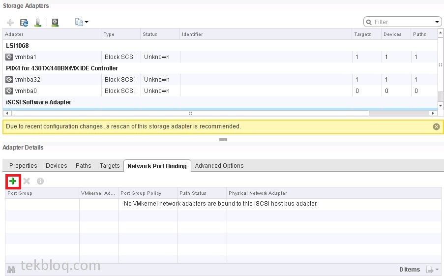Screen dimensions: 444x276
Task: Open the export list dropdown in footer
Action: coord(433,269)
